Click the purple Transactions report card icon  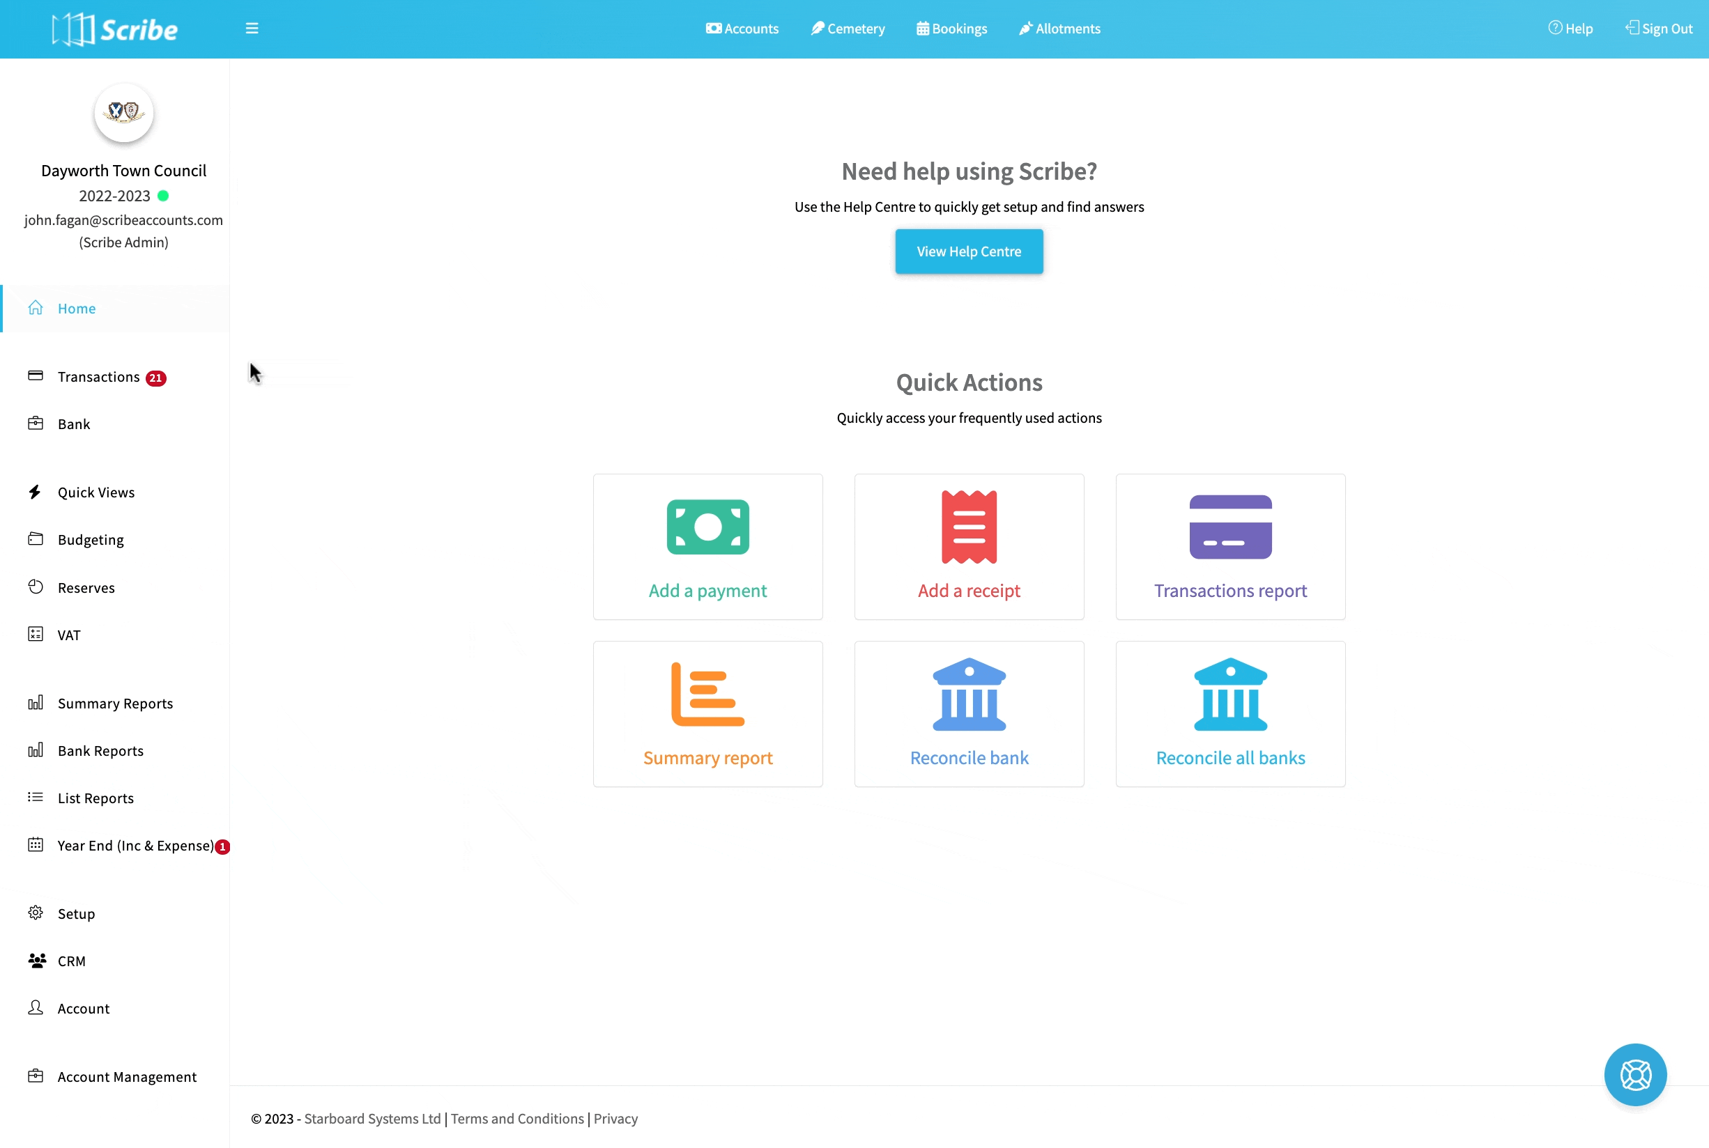click(x=1231, y=527)
